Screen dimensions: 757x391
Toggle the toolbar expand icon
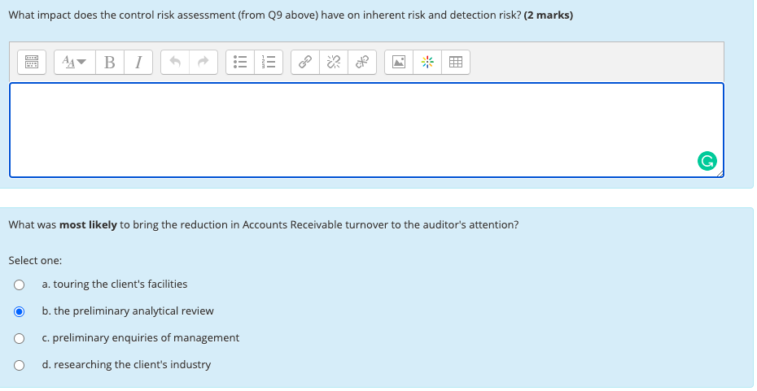(32, 63)
